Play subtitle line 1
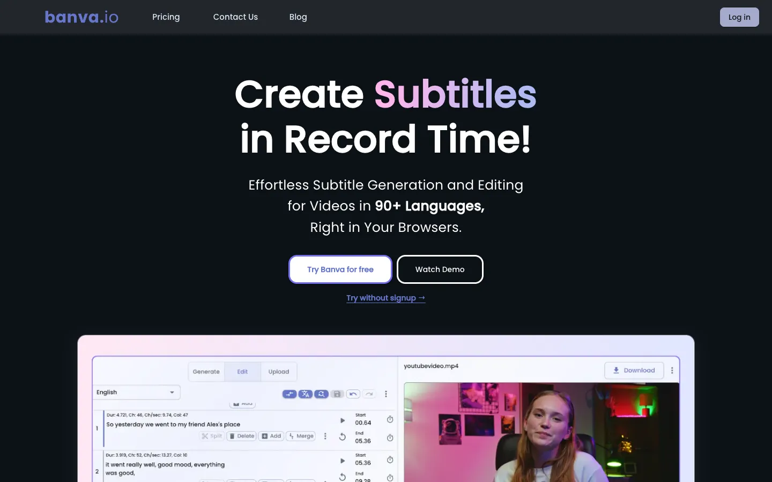772x482 pixels. point(343,420)
